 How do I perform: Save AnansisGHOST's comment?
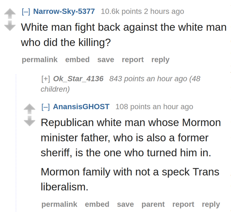click(x=125, y=204)
